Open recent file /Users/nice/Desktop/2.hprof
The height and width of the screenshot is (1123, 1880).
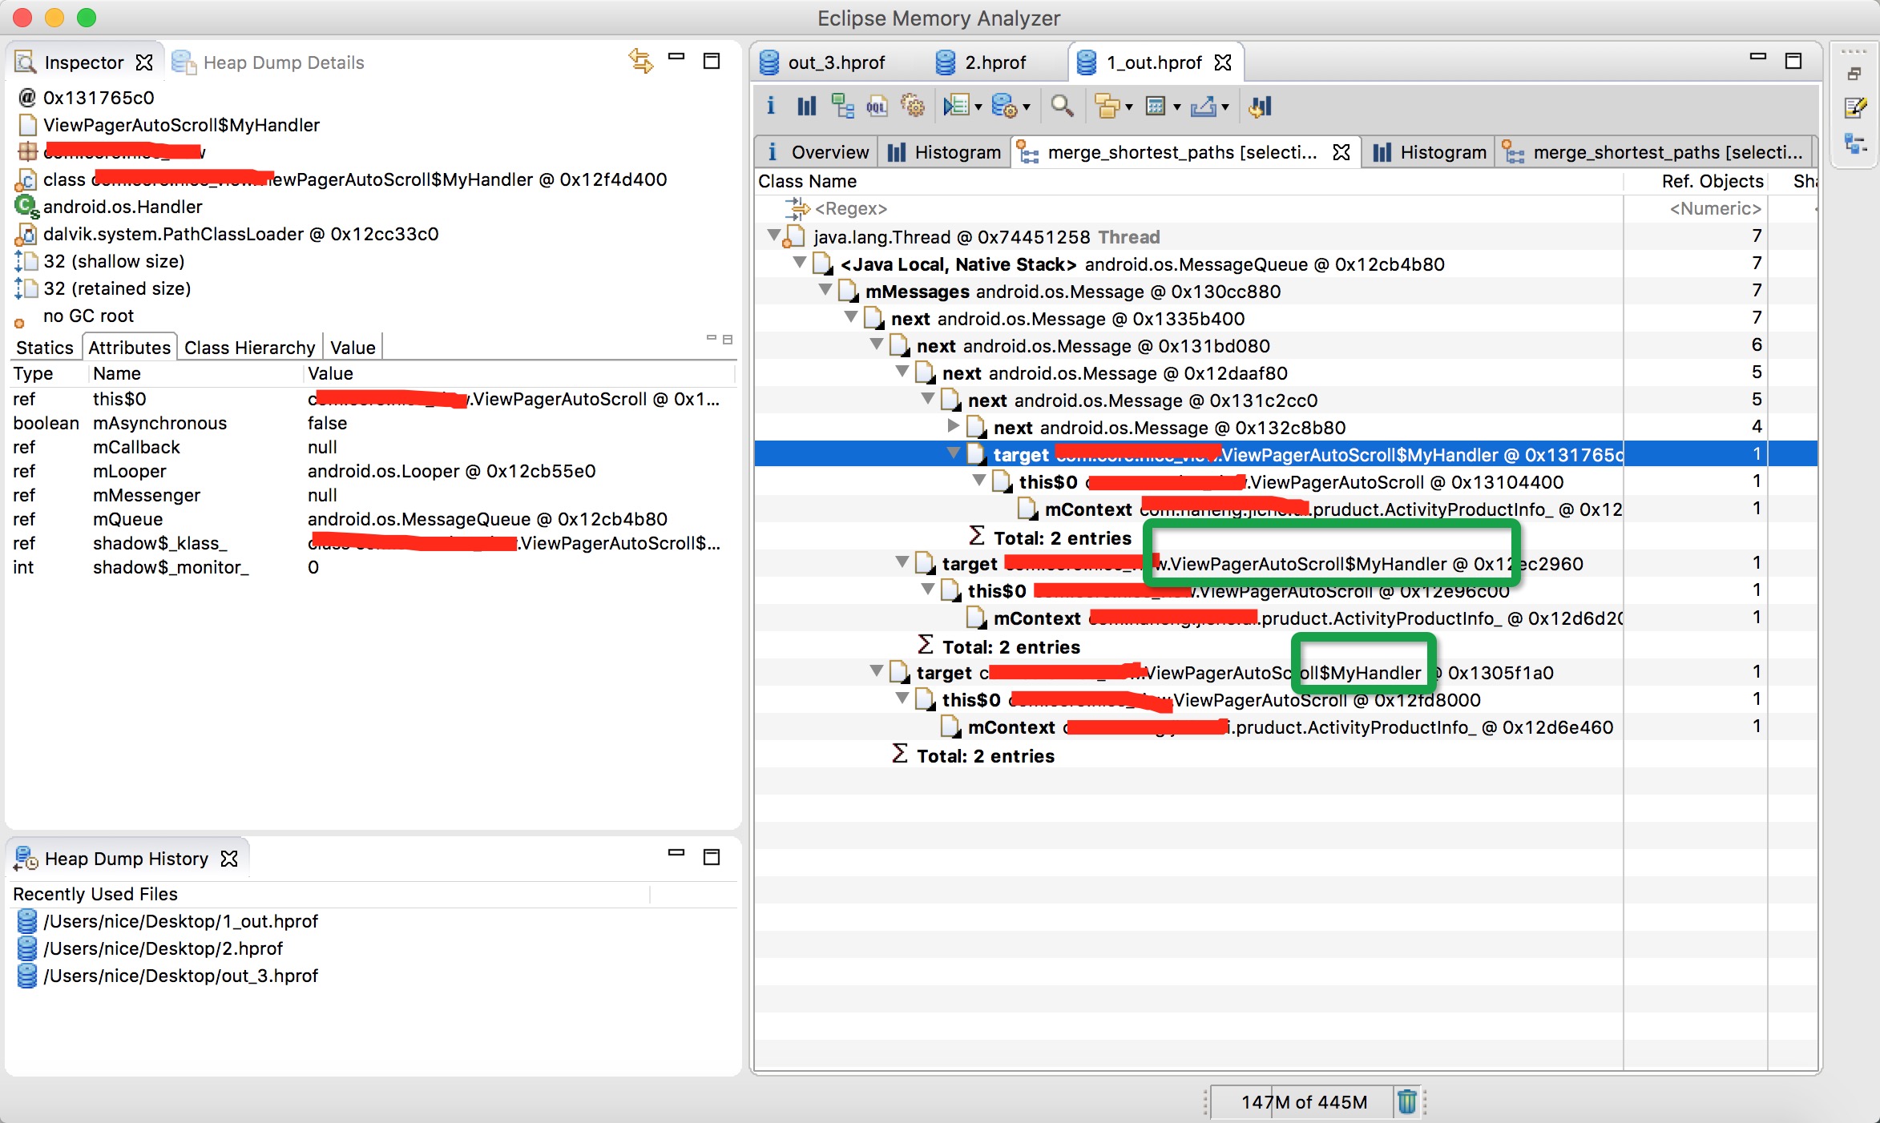[x=163, y=948]
